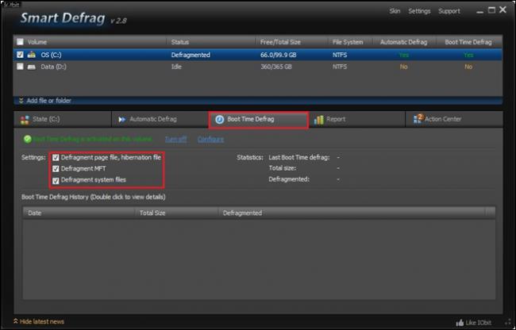This screenshot has height=330, width=516.
Task: Click the Idle status of Data (D:)
Action: tap(176, 67)
